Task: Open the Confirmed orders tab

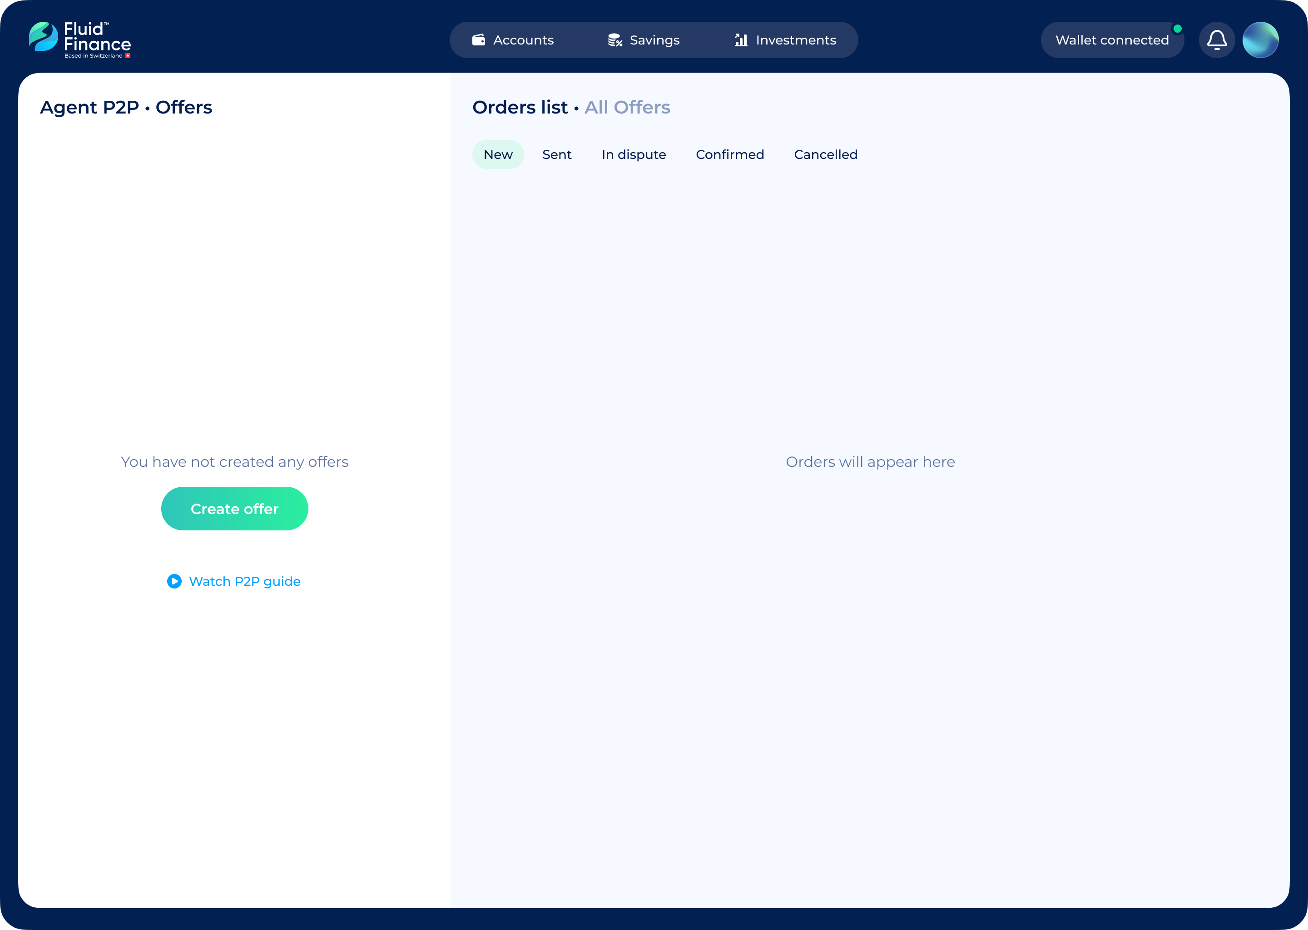Action: pos(729,154)
